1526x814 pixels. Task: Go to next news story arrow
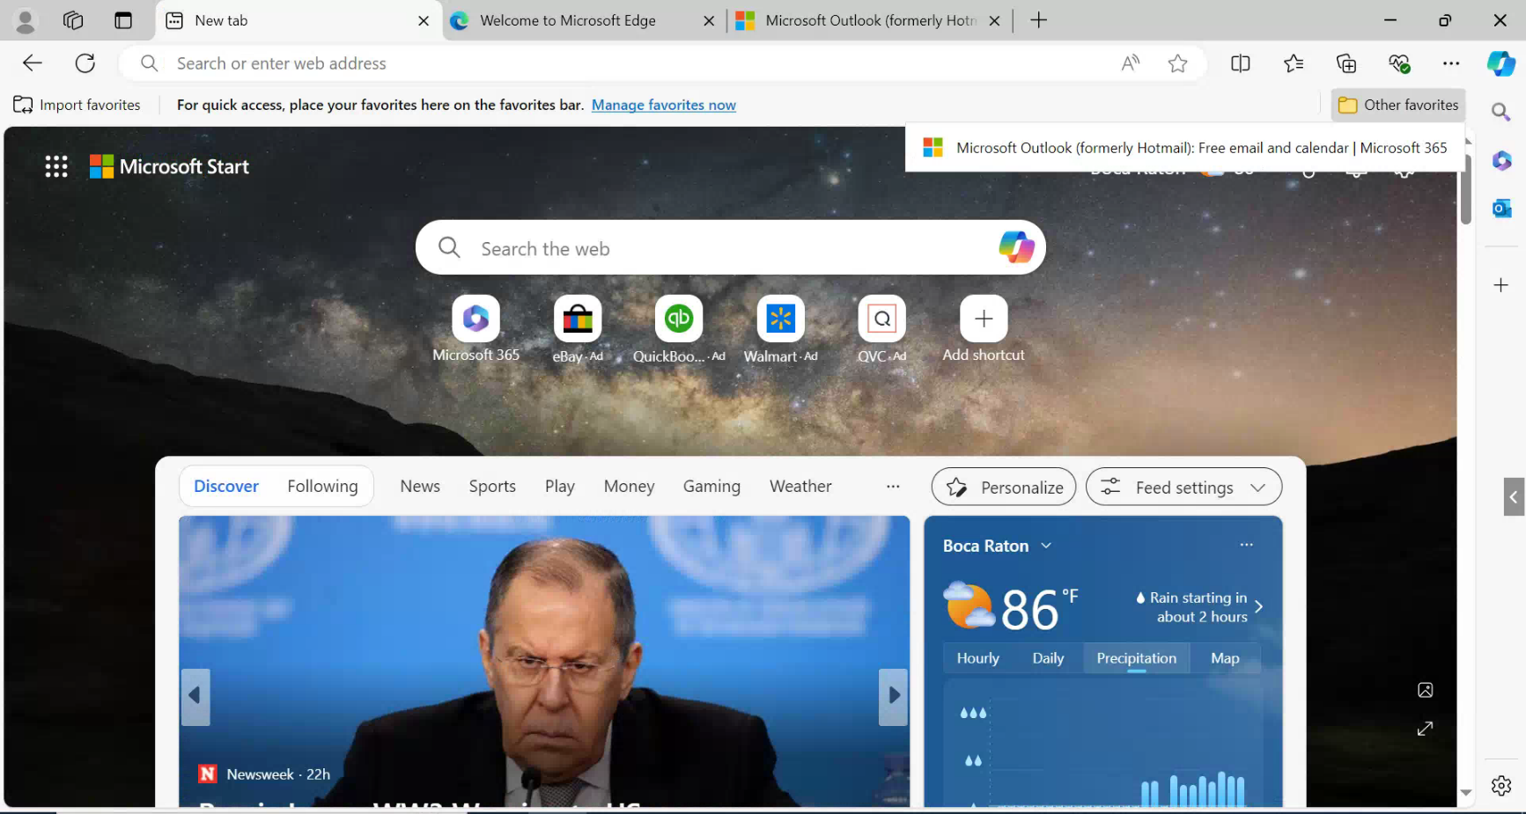[893, 696]
